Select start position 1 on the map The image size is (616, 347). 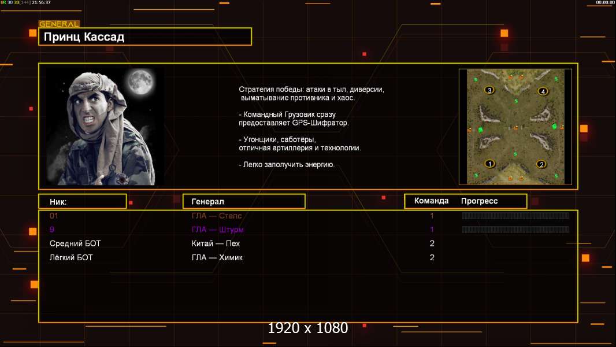[x=489, y=164]
